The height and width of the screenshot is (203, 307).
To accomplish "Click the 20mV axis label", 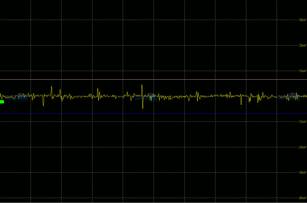I will point(302,45).
